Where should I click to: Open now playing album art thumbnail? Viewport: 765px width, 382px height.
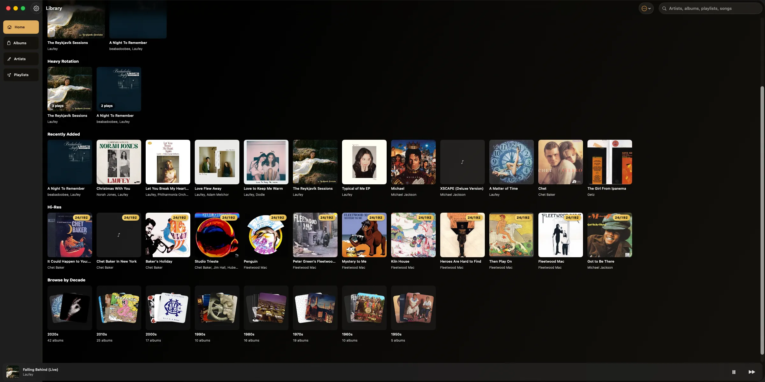[13, 372]
